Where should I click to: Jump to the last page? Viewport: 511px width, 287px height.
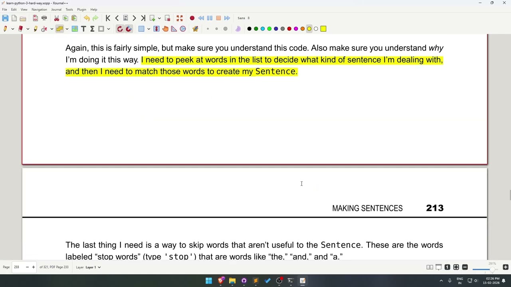point(143,18)
